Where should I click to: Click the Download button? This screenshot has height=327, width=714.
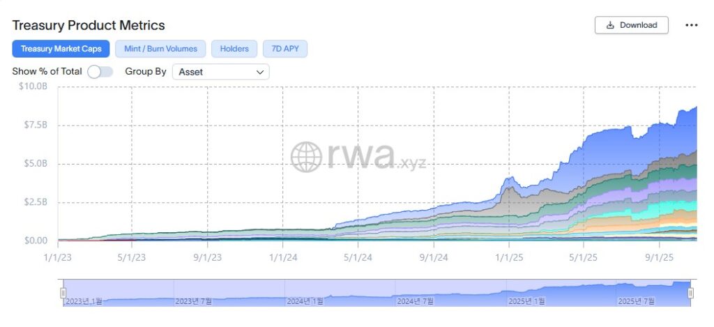click(631, 25)
